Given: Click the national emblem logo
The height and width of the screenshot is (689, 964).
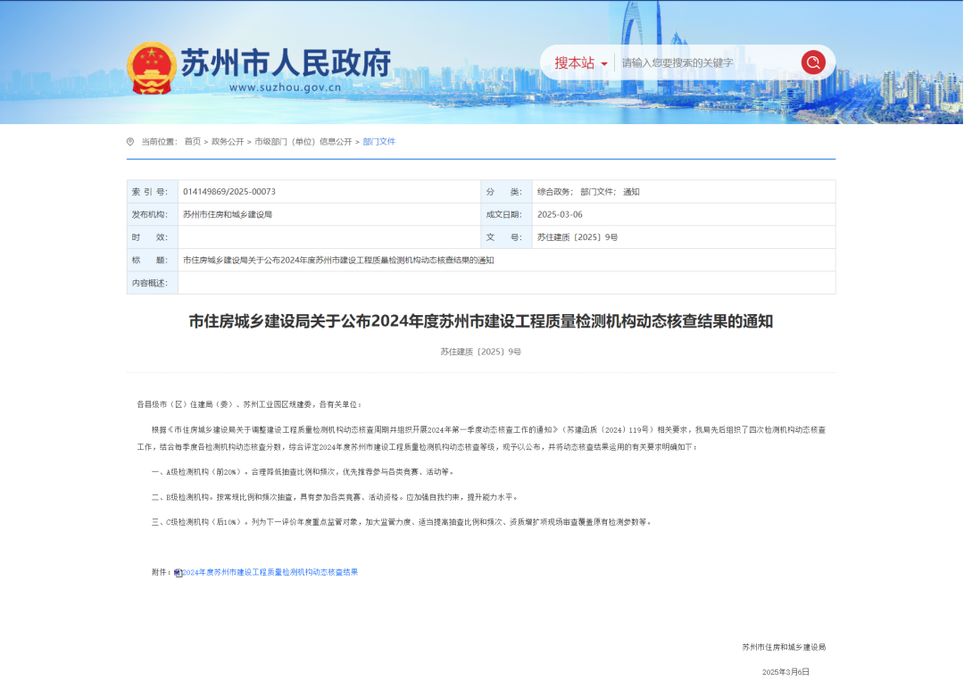Looking at the screenshot, I should (151, 68).
